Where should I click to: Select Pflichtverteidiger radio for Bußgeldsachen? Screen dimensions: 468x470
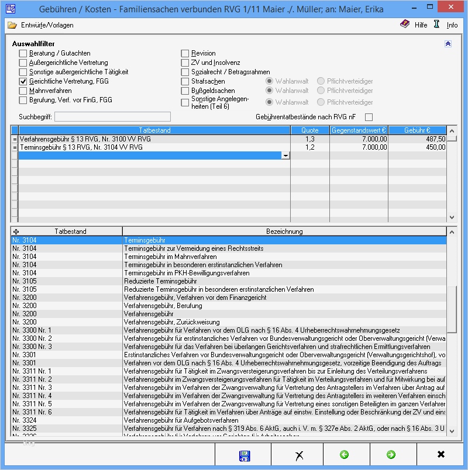pos(321,90)
